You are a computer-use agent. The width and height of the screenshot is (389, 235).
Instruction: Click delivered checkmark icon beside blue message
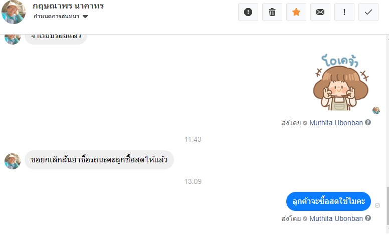377,205
